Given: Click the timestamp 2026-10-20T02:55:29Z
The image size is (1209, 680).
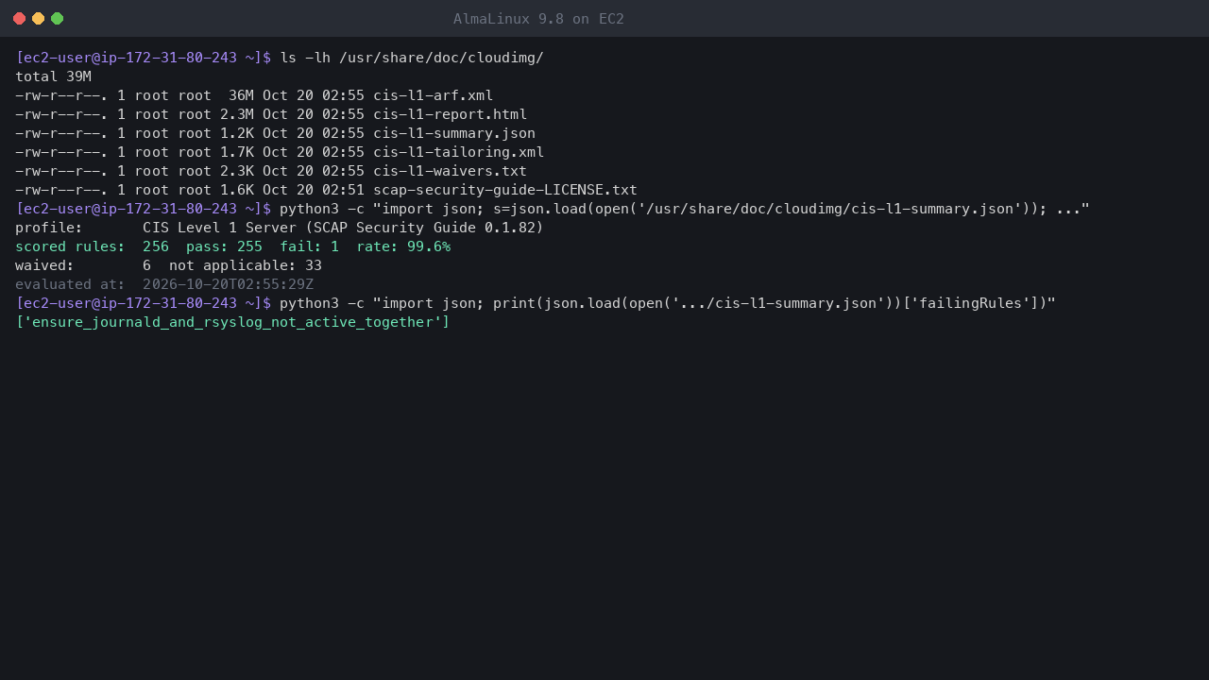Looking at the screenshot, I should point(229,284).
